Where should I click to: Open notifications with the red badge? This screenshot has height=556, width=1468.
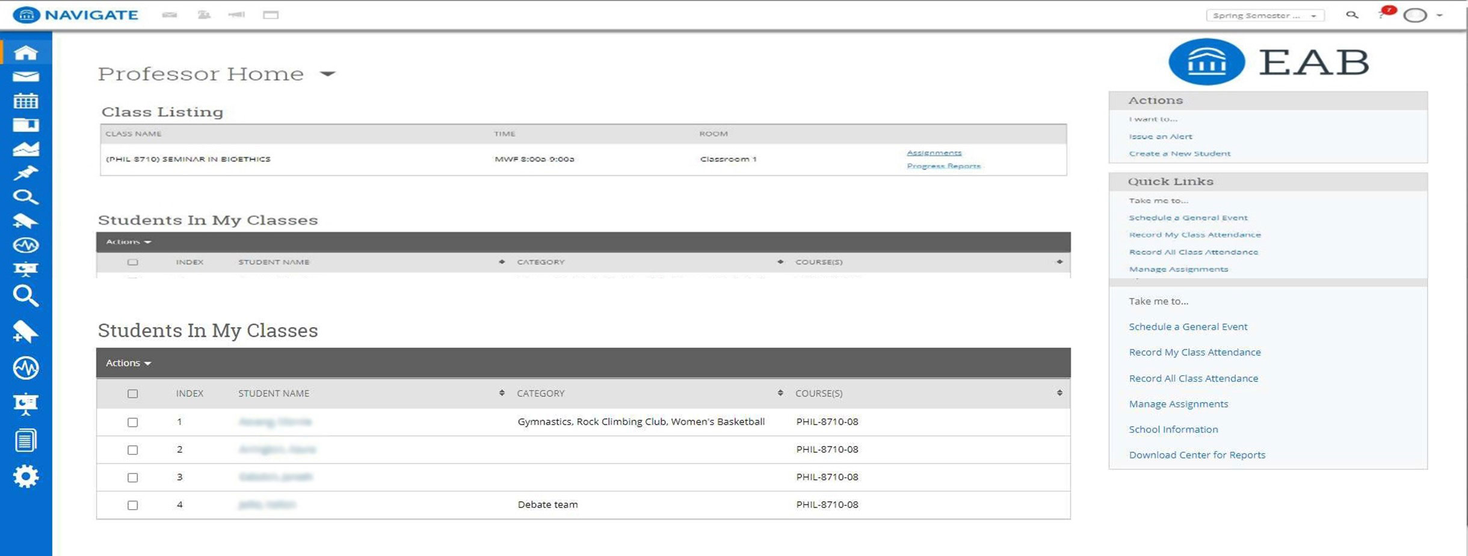tap(1384, 13)
